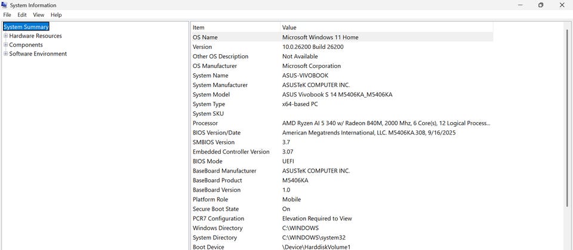Select the BIOS Version/Date row label
573x250 pixels.
click(216, 133)
